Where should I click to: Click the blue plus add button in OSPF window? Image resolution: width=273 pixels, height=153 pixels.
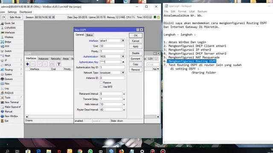coord(27,64)
